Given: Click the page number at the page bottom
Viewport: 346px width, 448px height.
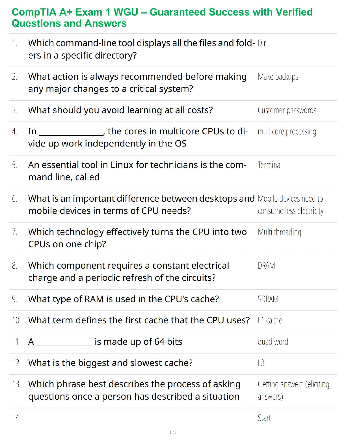Looking at the screenshot, I should coord(173,432).
